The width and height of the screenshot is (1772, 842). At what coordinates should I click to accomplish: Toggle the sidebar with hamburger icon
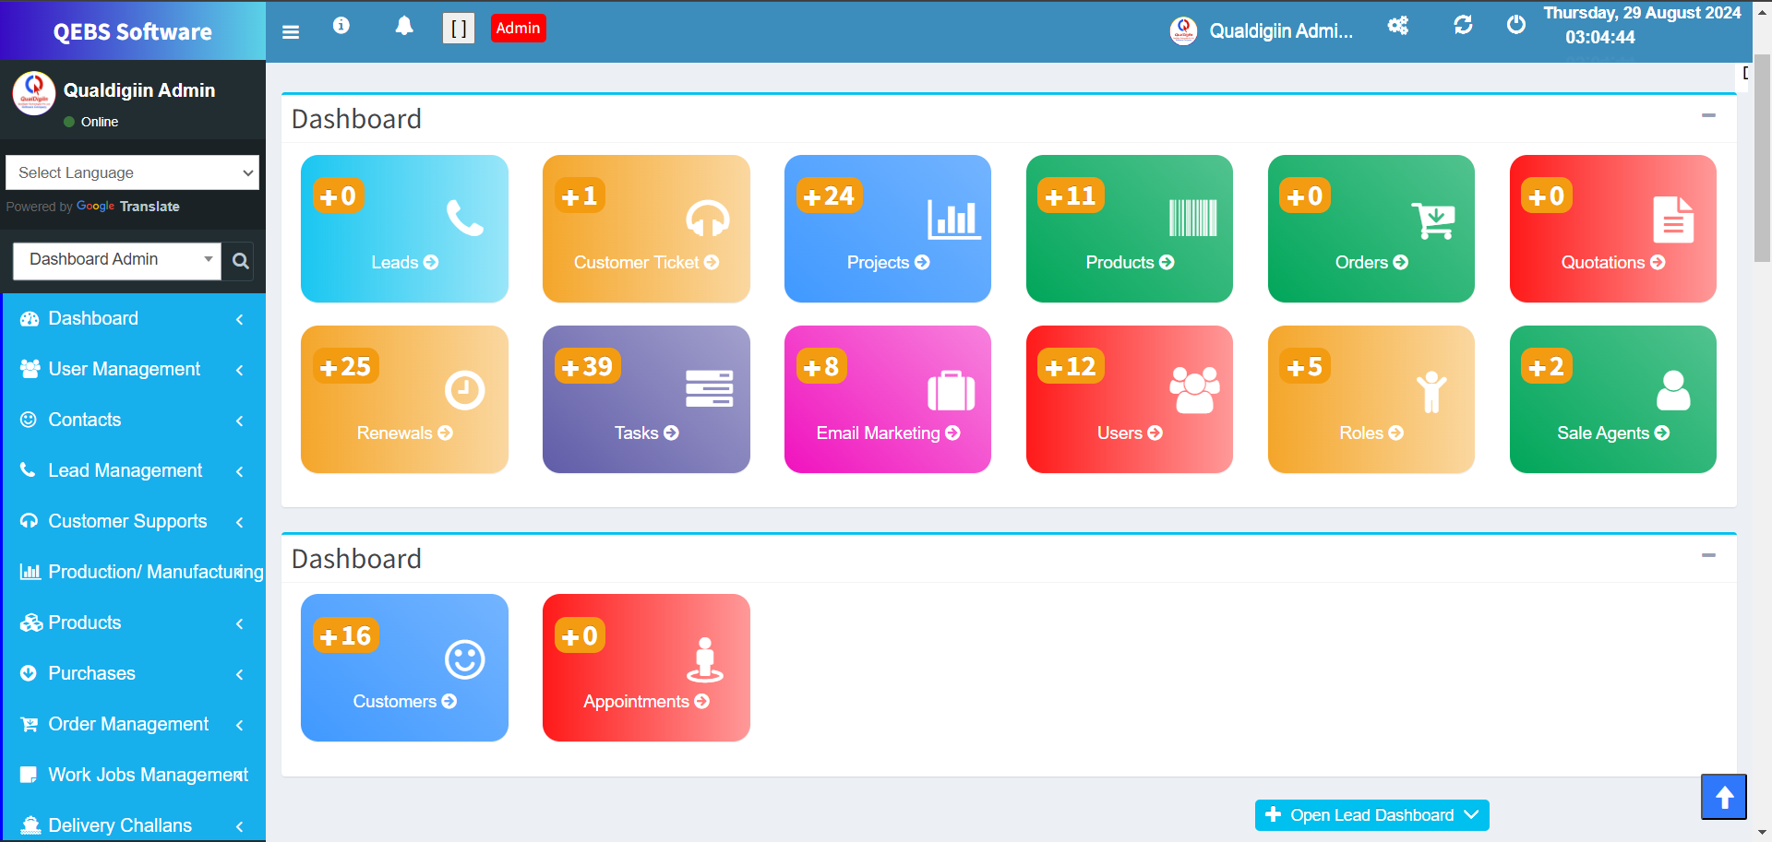tap(291, 32)
